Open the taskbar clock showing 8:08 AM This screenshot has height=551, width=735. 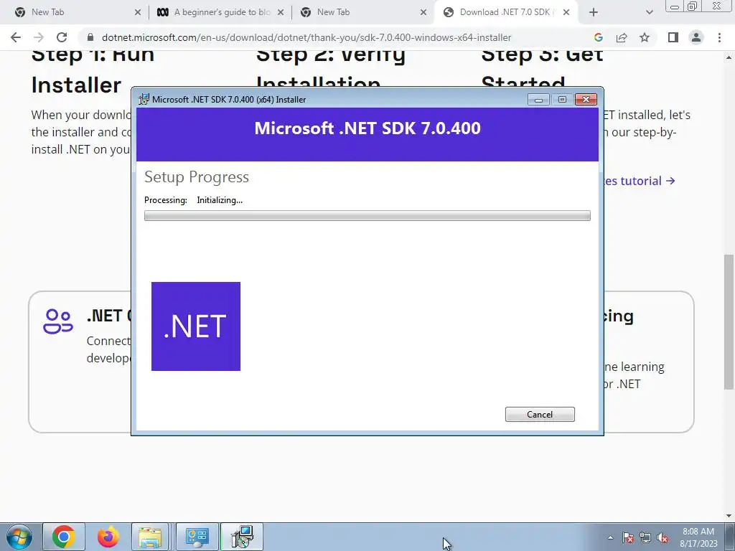(x=698, y=537)
